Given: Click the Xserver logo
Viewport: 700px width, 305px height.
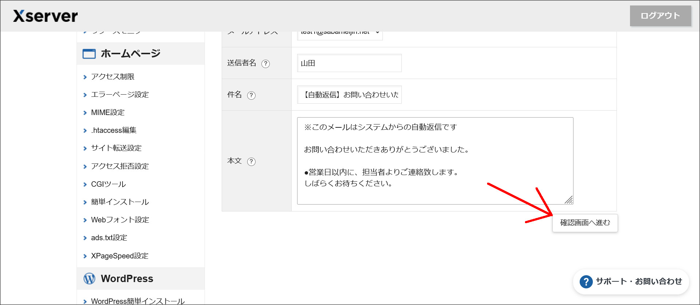Looking at the screenshot, I should click(46, 16).
